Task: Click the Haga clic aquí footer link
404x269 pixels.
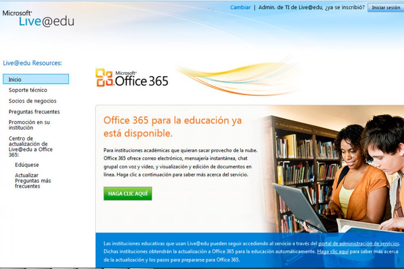Action: tap(333, 251)
